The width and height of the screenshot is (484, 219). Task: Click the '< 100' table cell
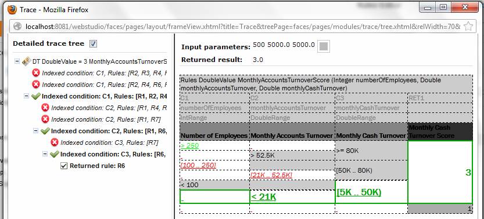click(214, 185)
